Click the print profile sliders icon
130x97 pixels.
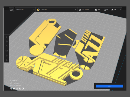(x=80, y=10)
